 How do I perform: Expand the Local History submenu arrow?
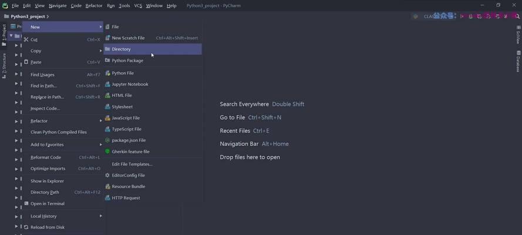coord(100,216)
